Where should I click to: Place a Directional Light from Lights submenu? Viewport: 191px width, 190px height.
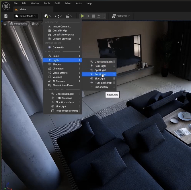pos(99,62)
